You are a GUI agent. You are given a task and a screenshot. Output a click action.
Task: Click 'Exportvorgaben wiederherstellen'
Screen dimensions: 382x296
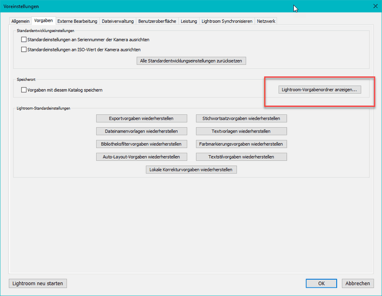(141, 119)
